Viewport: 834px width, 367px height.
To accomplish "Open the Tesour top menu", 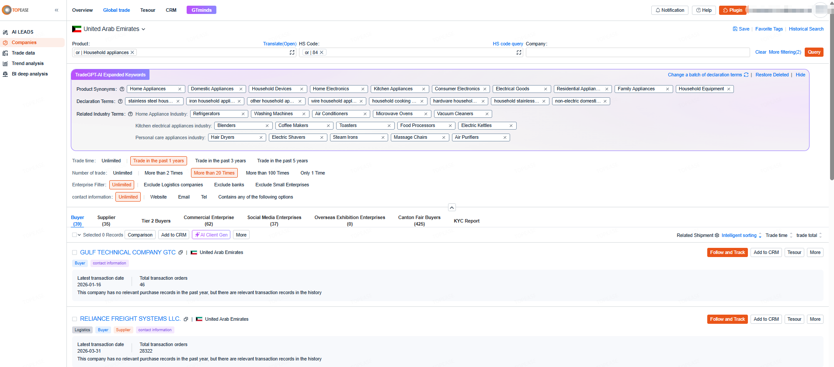I will pos(148,10).
